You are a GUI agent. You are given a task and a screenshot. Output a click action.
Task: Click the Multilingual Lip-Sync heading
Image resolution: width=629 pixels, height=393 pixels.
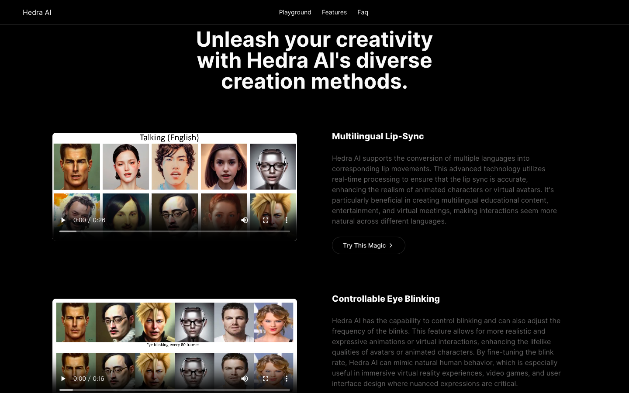pos(378,136)
